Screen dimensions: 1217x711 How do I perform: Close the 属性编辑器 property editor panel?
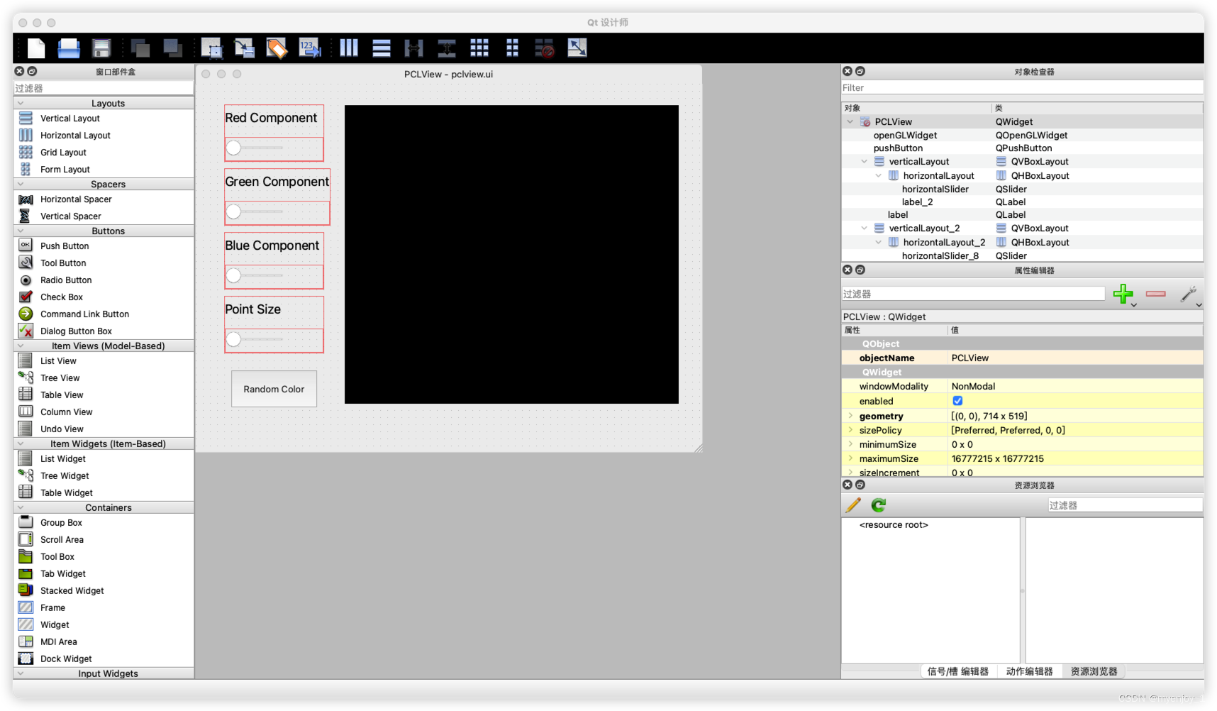[x=848, y=270]
